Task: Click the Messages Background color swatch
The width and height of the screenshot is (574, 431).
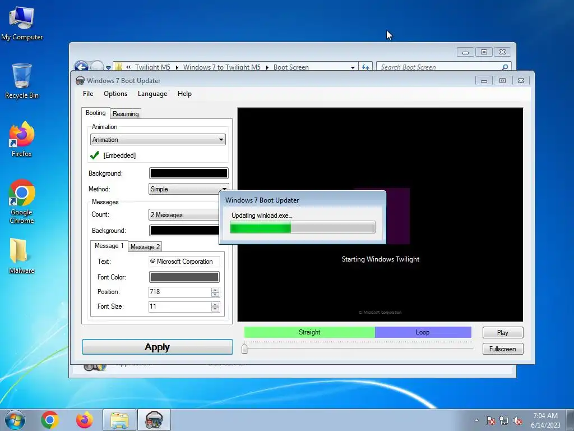Action: coord(184,231)
